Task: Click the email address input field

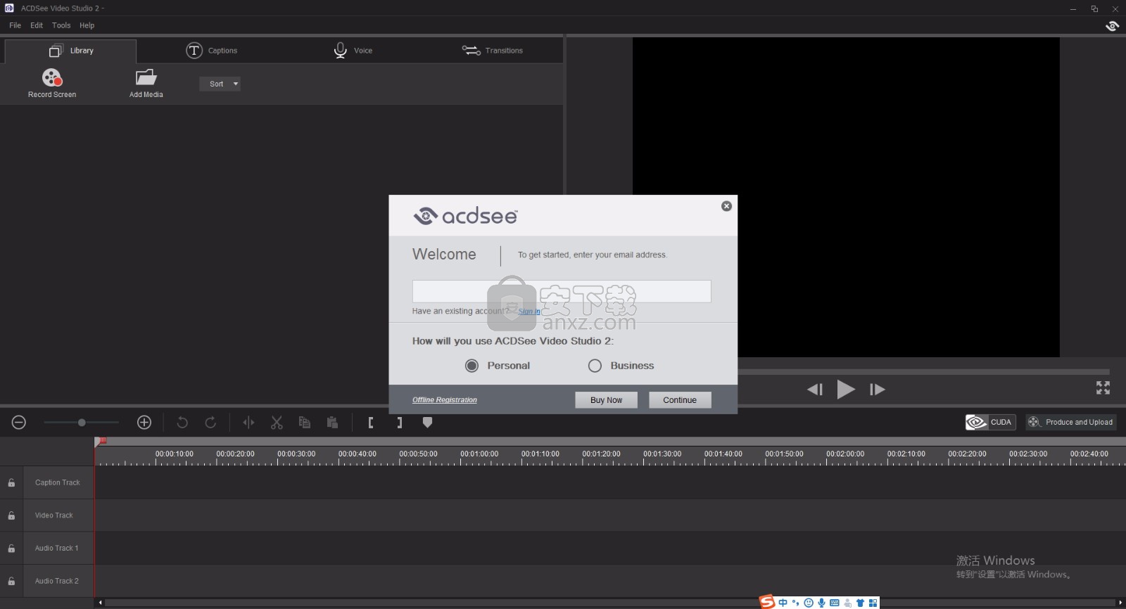Action: [x=562, y=291]
